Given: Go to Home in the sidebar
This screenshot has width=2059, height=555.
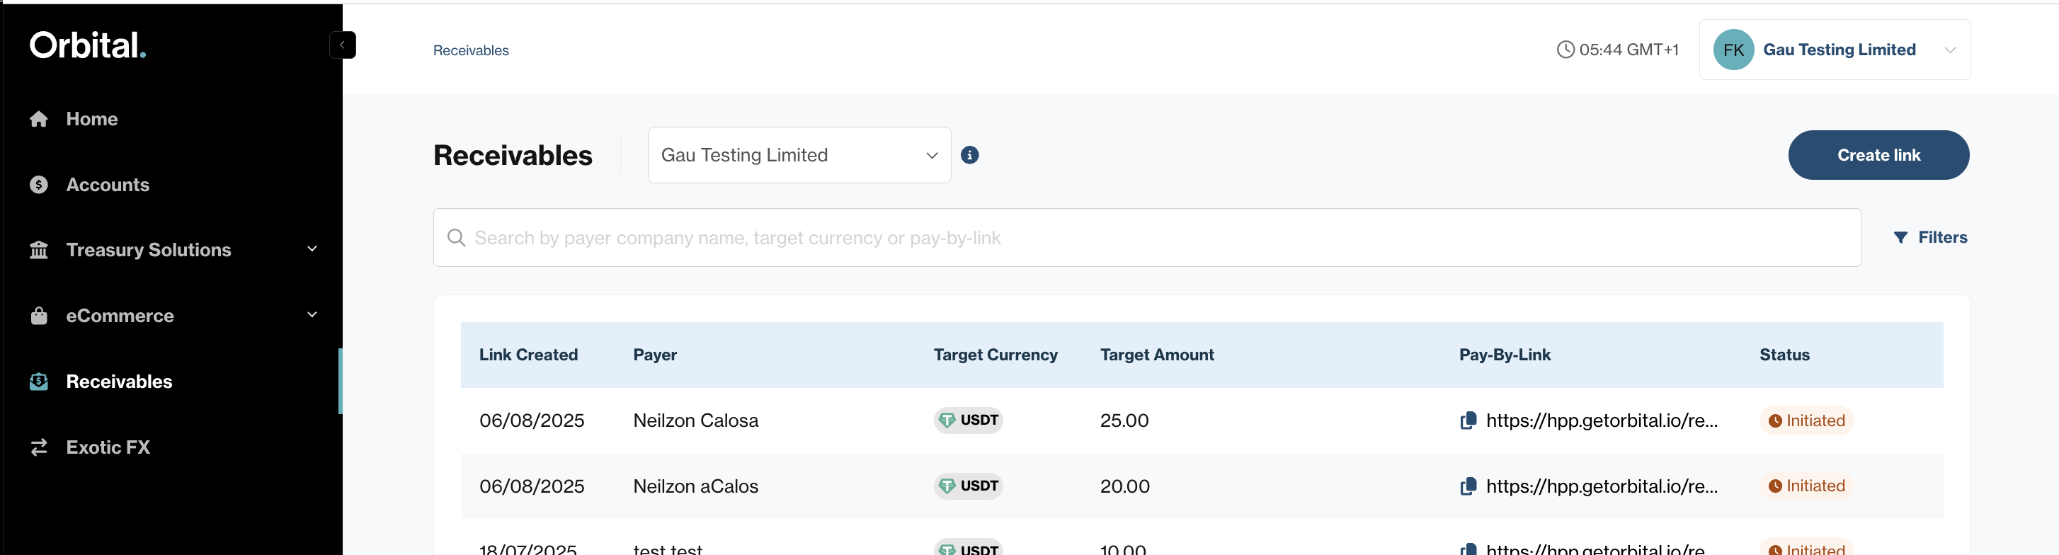Looking at the screenshot, I should click(92, 119).
